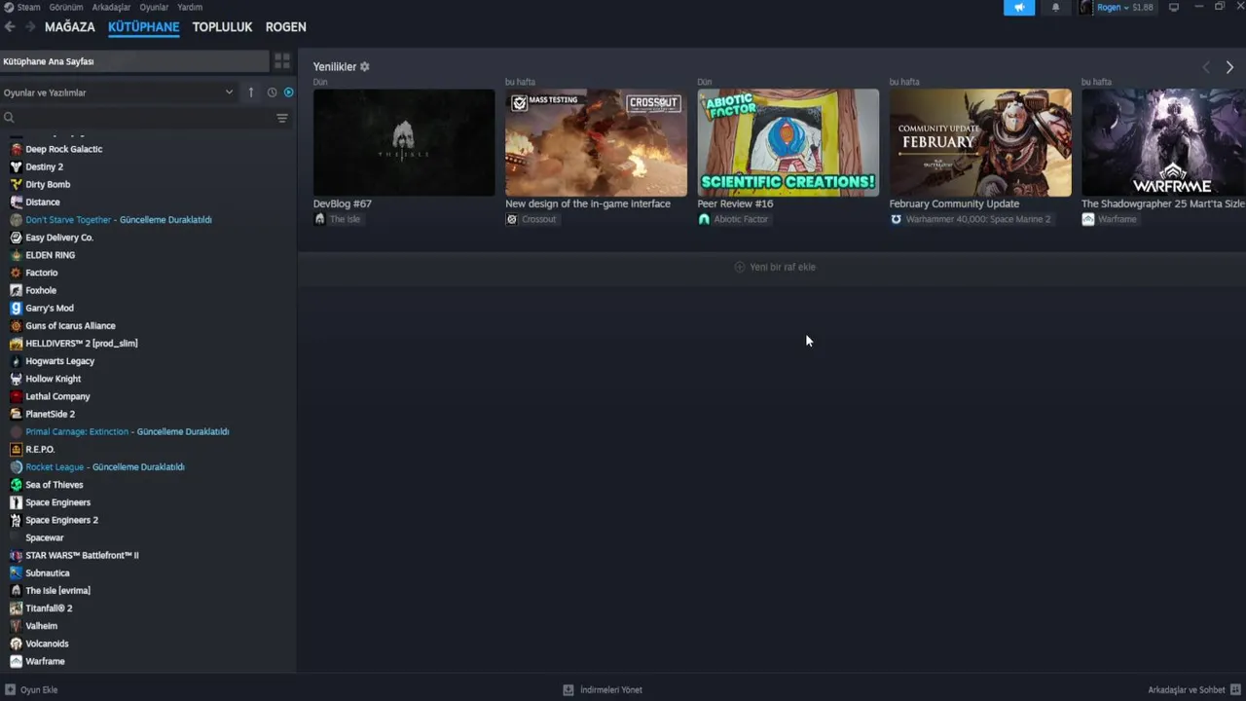Open the Warframe Shadowgrapher thumbnail
Viewport: 1246px width, 701px height.
(1163, 143)
